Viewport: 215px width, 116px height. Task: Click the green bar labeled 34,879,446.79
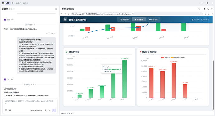coord(102,92)
